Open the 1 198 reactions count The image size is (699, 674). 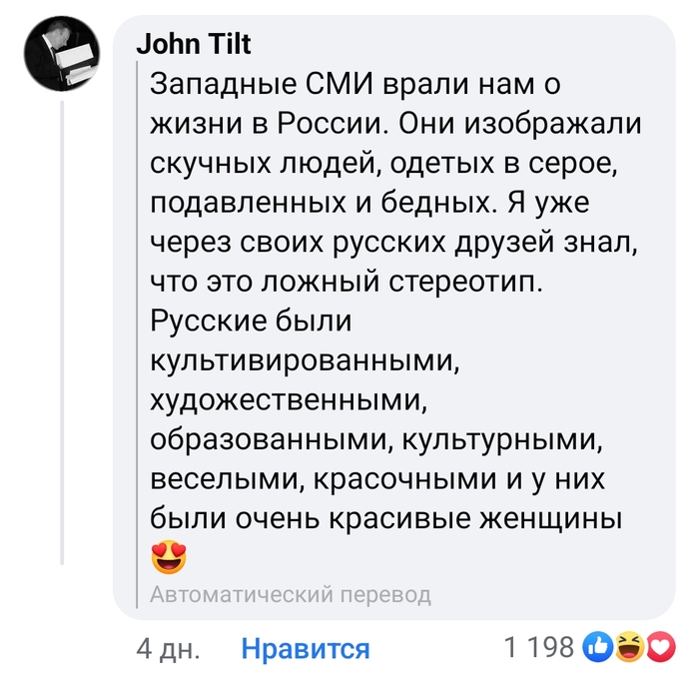[539, 648]
